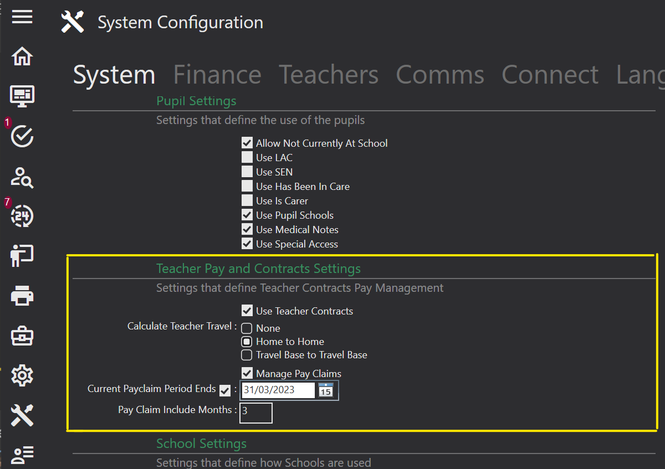Go to the Home icon in sidebar

(x=22, y=56)
